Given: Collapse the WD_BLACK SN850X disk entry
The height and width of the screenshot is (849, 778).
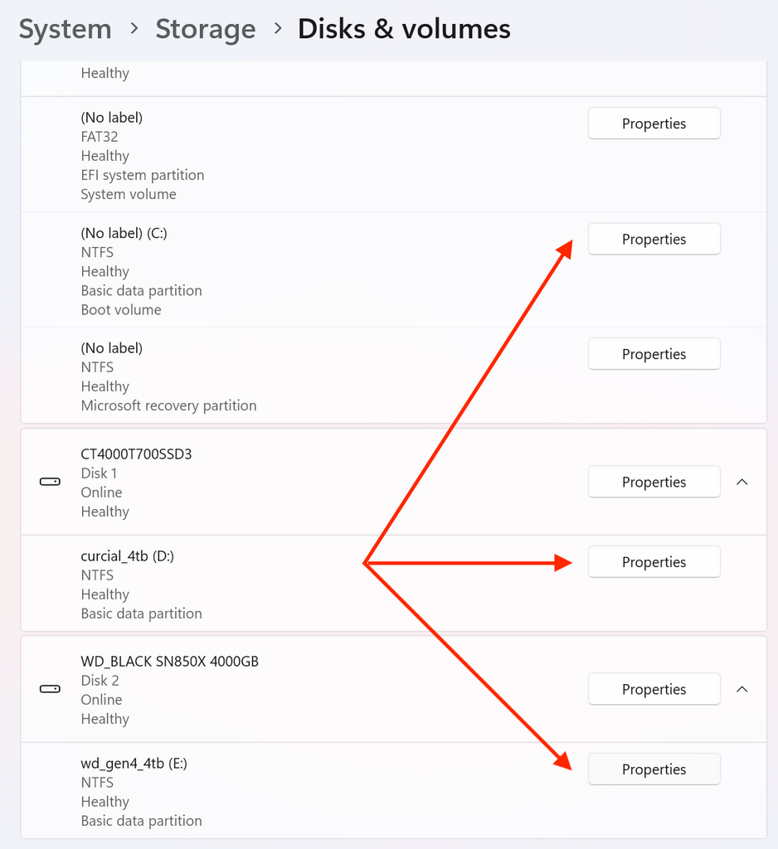Looking at the screenshot, I should tap(742, 689).
